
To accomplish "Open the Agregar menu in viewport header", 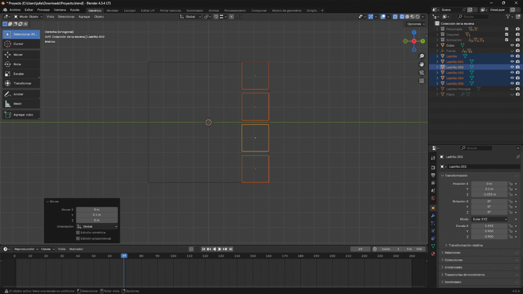I will pyautogui.click(x=84, y=17).
